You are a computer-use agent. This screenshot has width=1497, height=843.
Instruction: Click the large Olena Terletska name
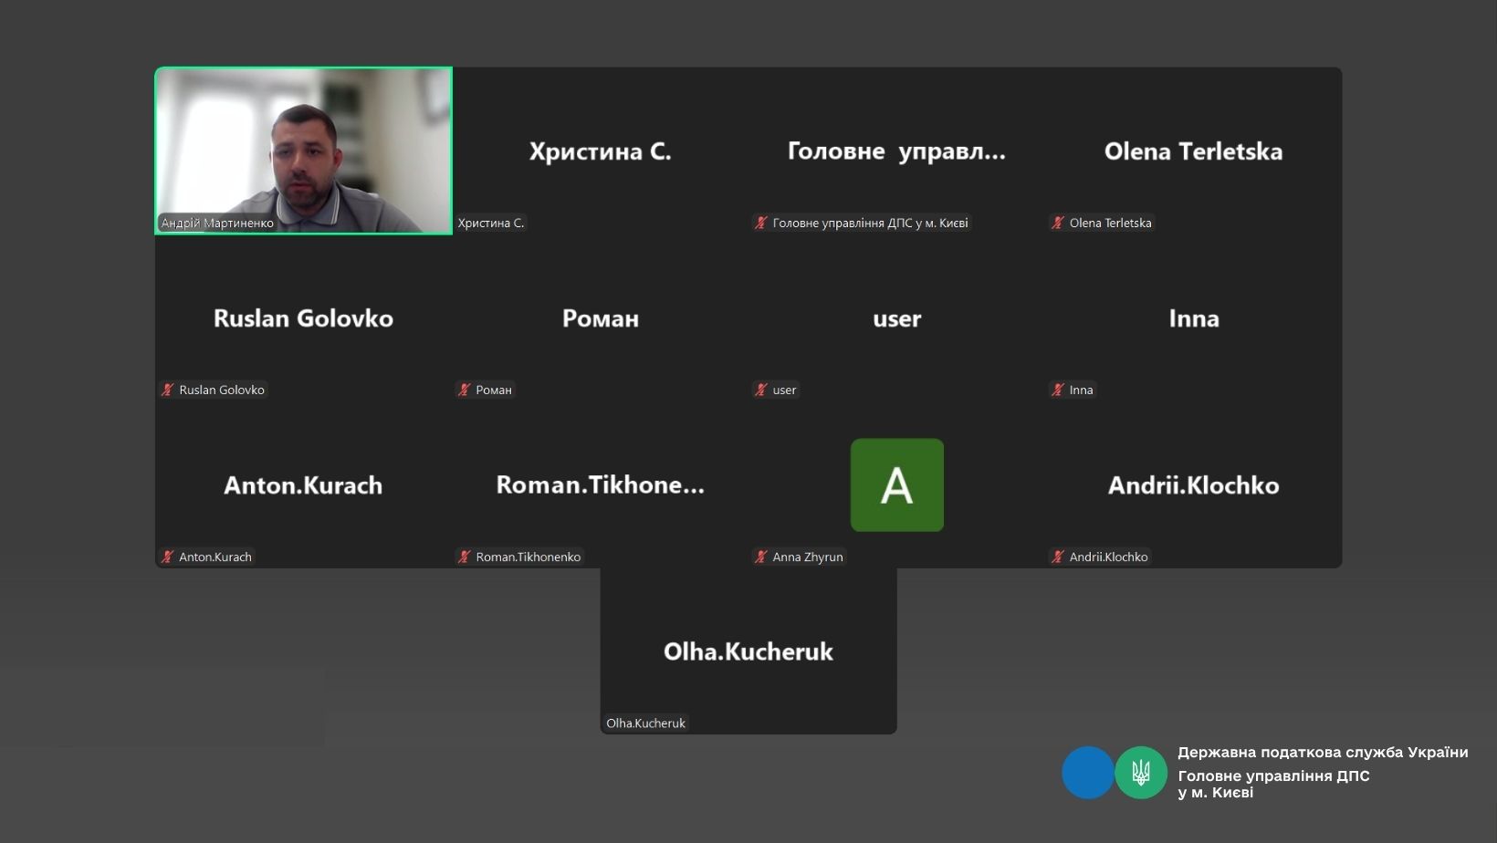tap(1193, 151)
